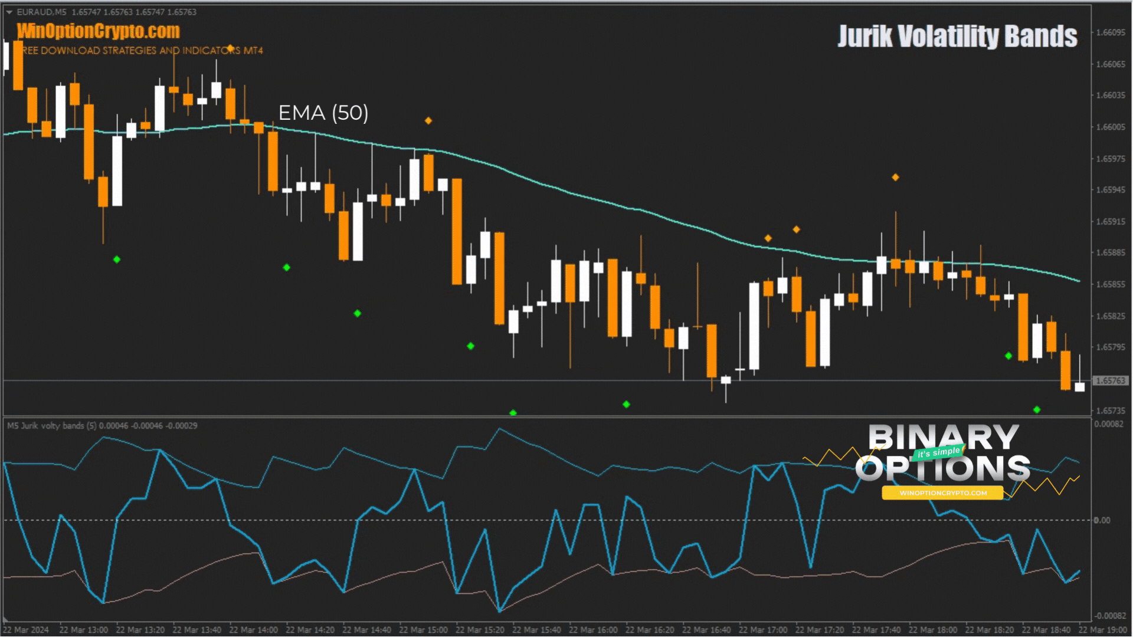Select the green diamond near the 1.65735 price label
The width and height of the screenshot is (1133, 637).
tap(1037, 410)
